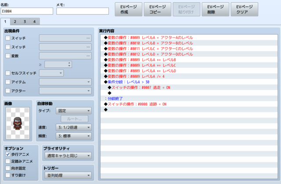Click the 名前 field containing EV004
The height and width of the screenshot is (184, 281).
27,11
